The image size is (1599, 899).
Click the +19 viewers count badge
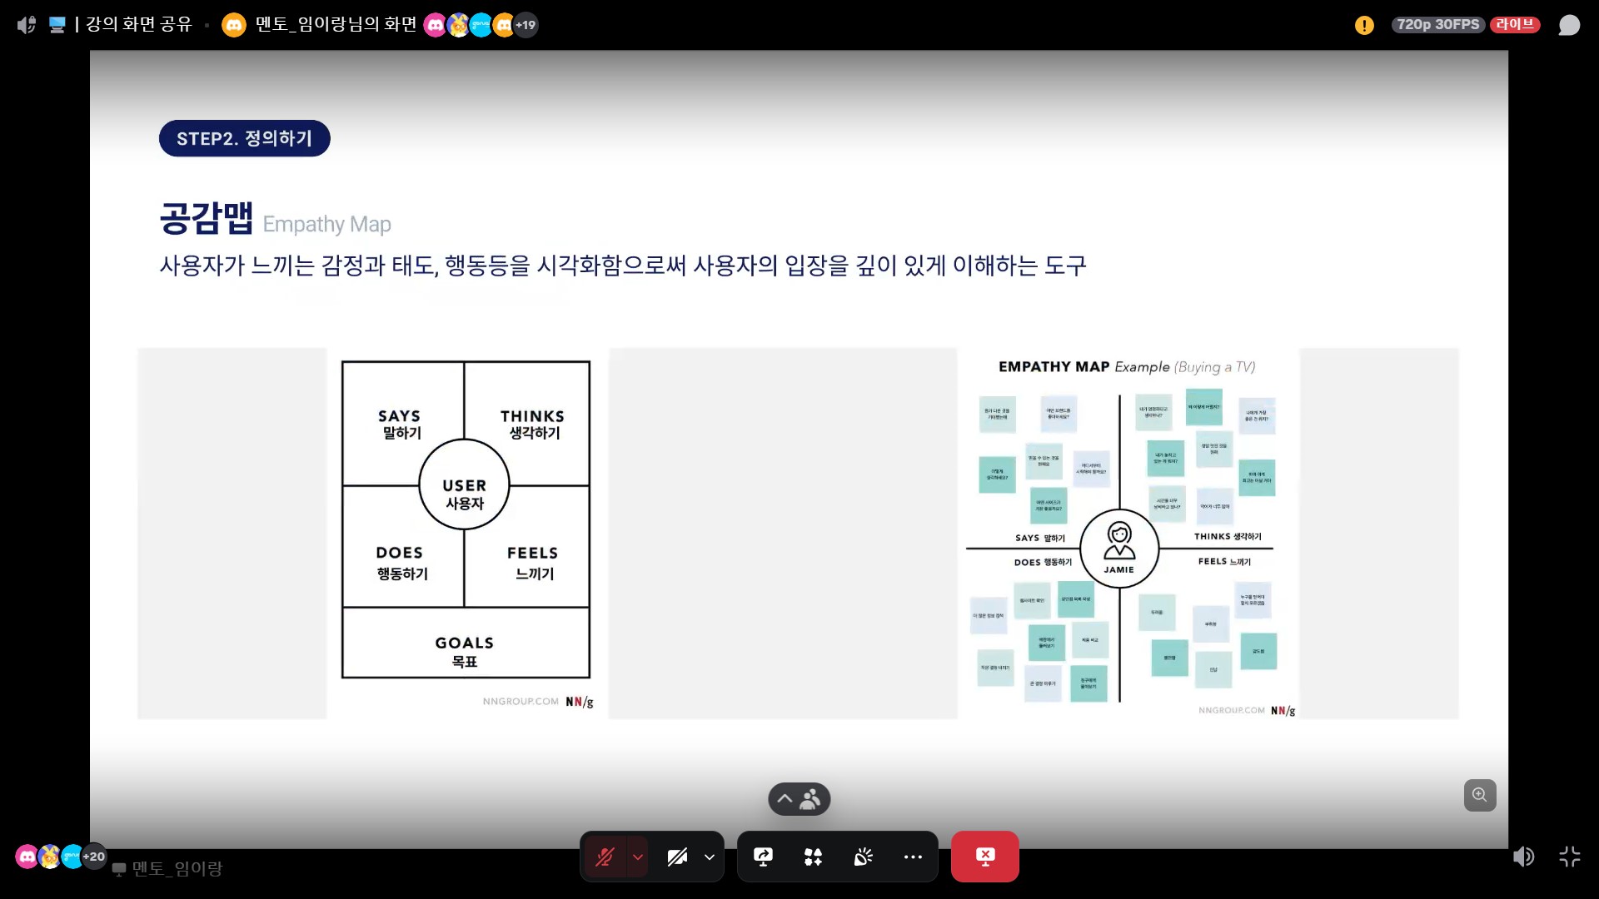[526, 25]
